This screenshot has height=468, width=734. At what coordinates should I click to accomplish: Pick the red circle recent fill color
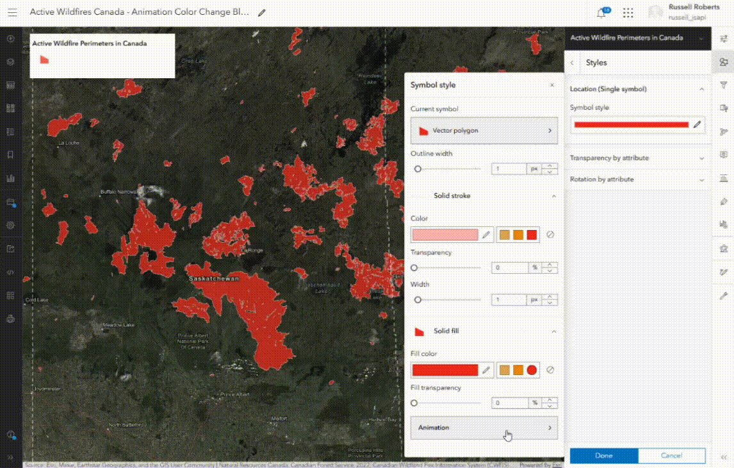(532, 370)
